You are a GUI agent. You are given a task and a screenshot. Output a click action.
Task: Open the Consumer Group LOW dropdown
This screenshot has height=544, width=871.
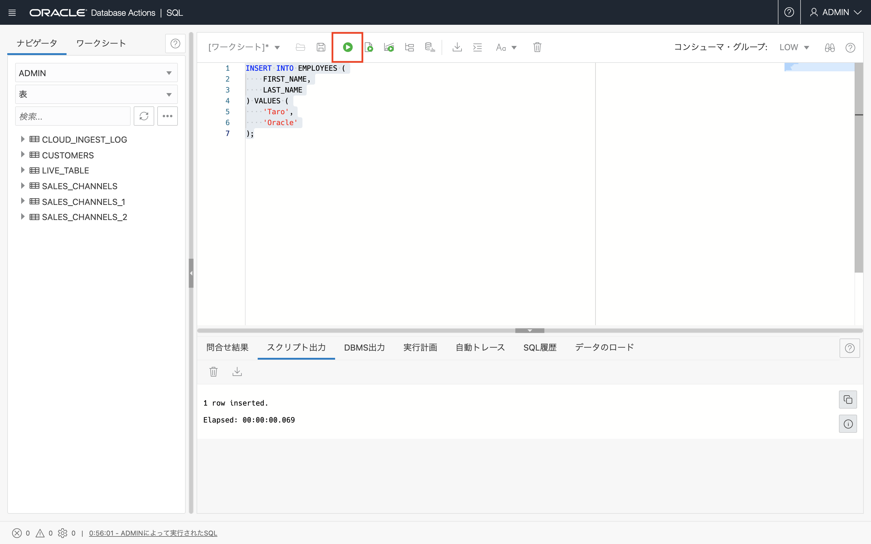tap(794, 47)
